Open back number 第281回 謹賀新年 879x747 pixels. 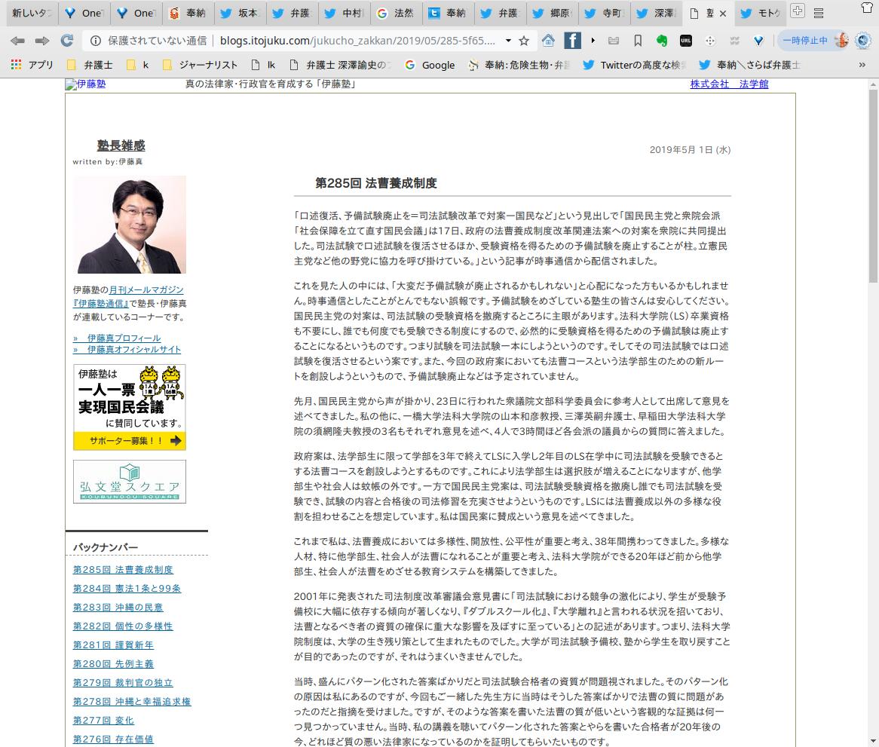[x=113, y=645]
